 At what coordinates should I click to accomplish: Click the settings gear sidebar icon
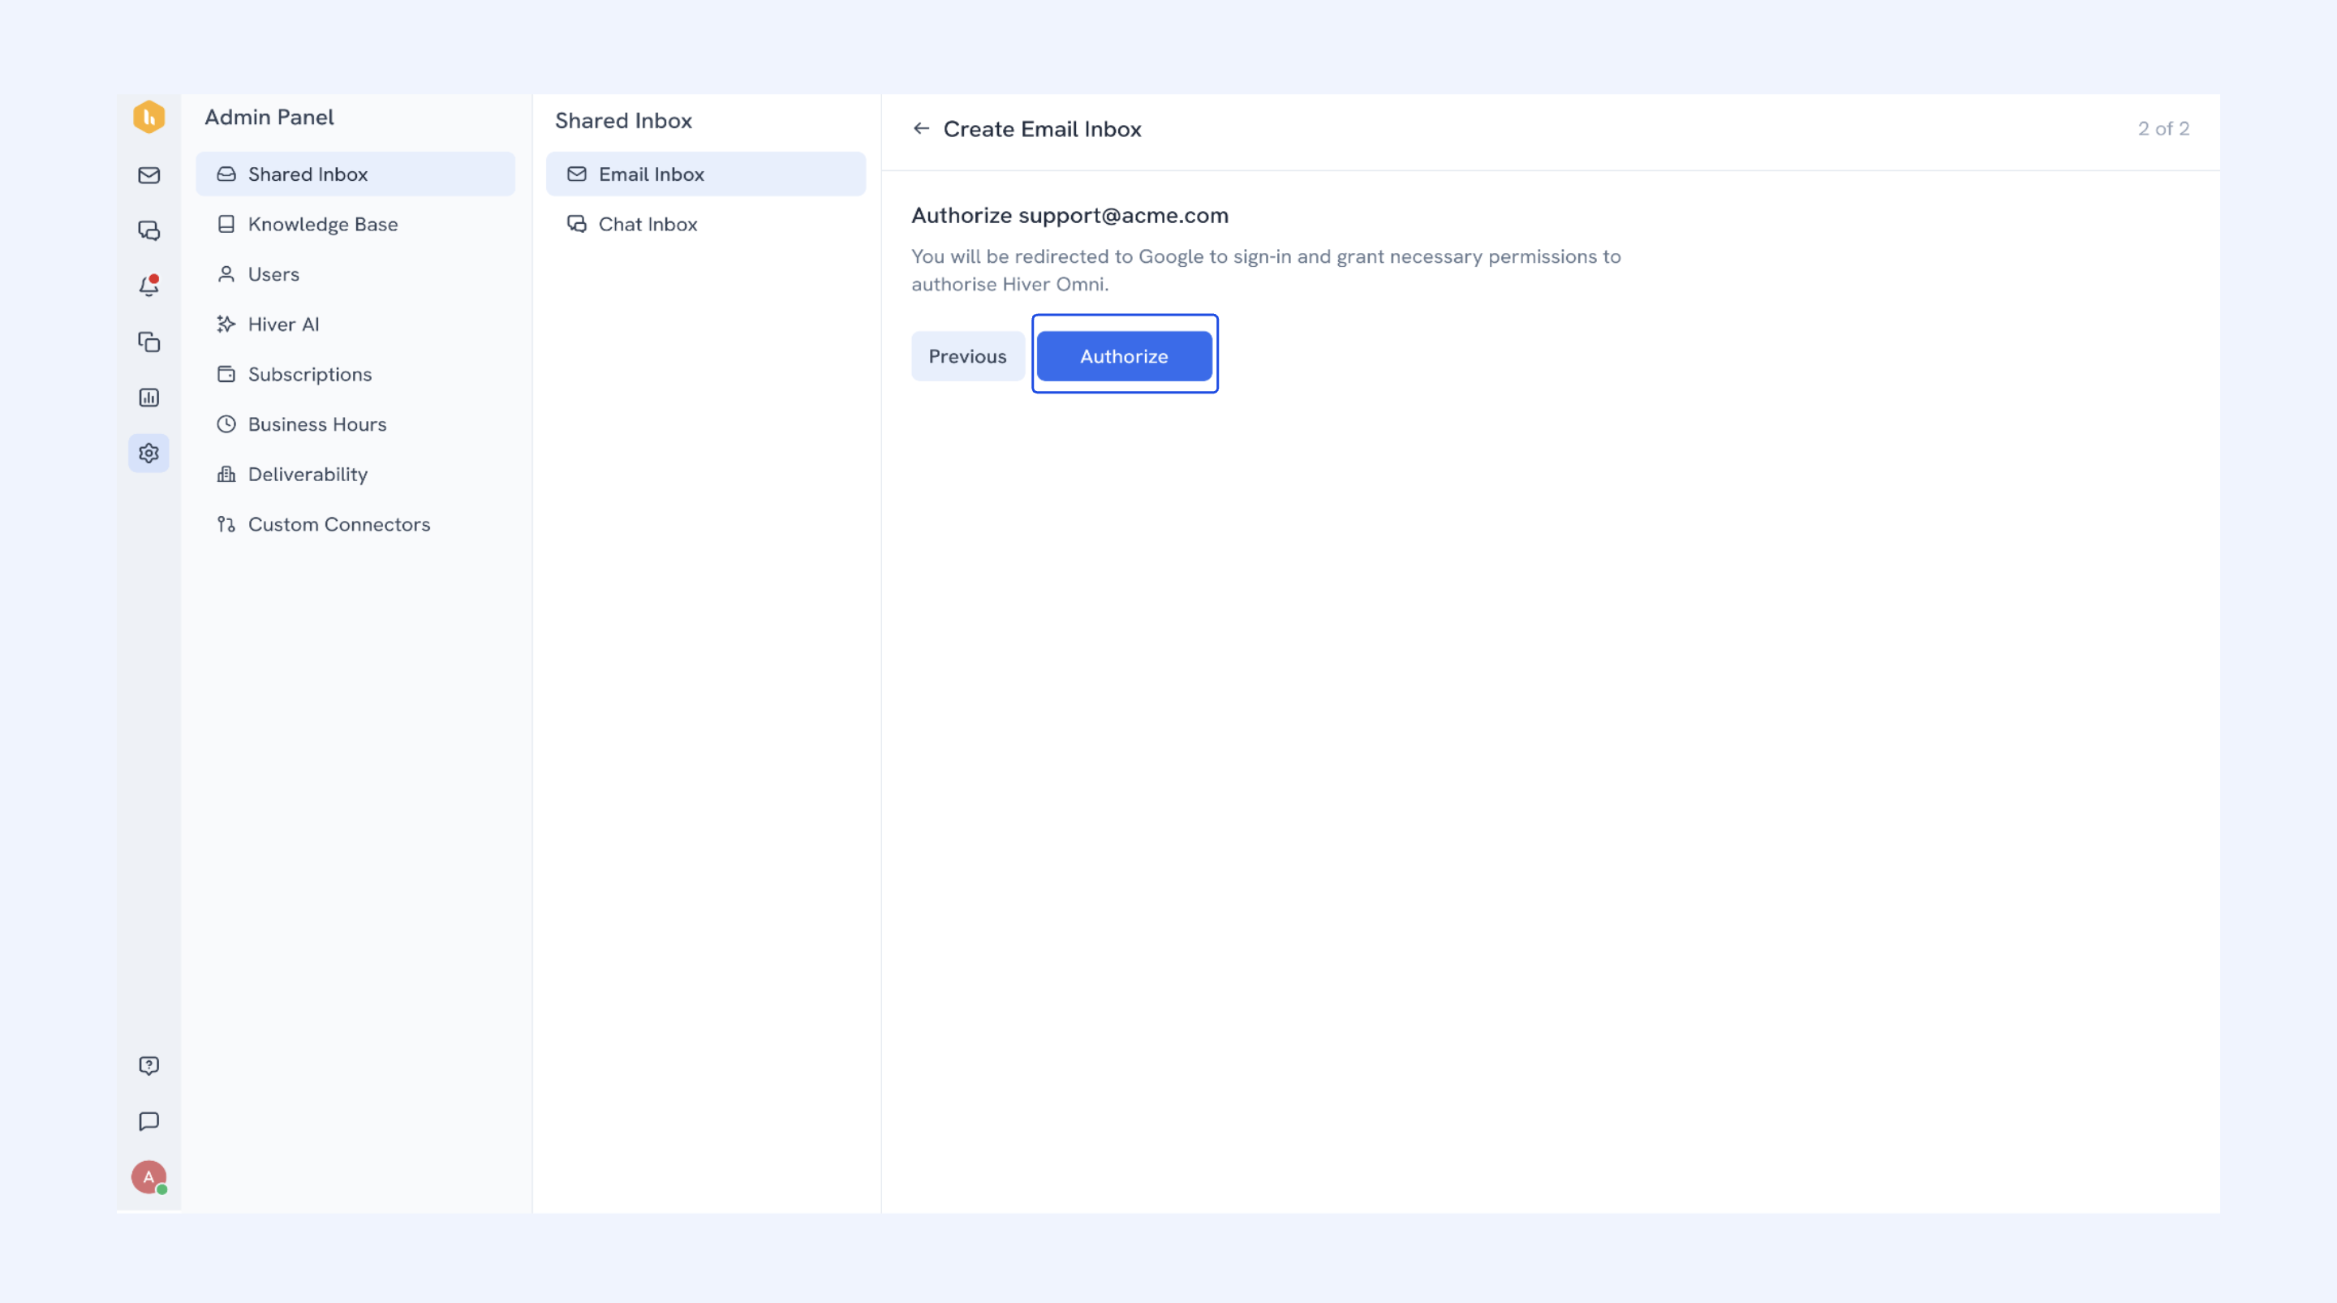click(x=148, y=453)
